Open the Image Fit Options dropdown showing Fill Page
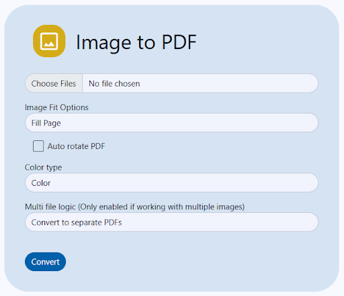This screenshot has height=296, width=344. (x=171, y=123)
